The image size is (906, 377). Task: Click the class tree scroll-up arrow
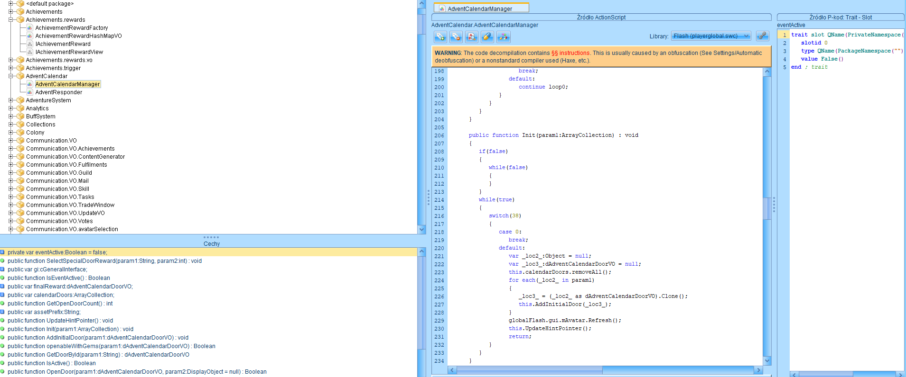[x=421, y=4]
